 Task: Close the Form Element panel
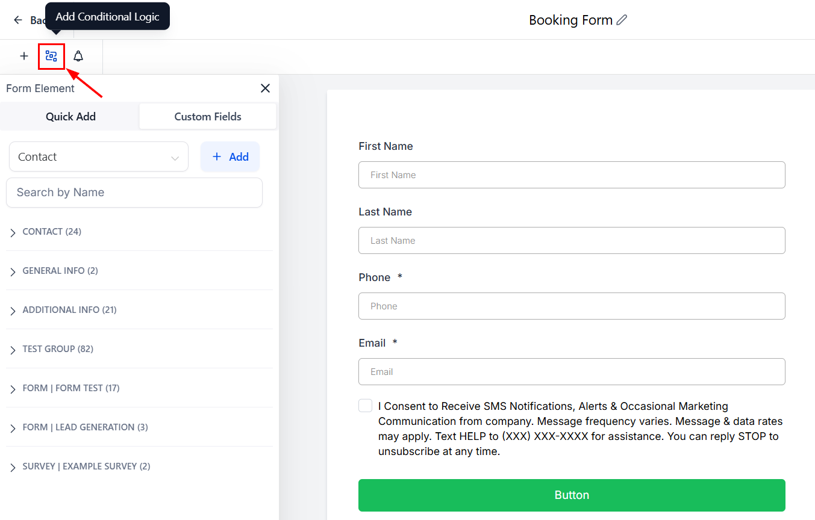point(265,88)
